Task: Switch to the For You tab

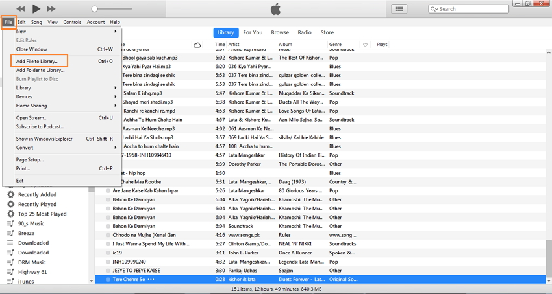Action: [x=253, y=32]
